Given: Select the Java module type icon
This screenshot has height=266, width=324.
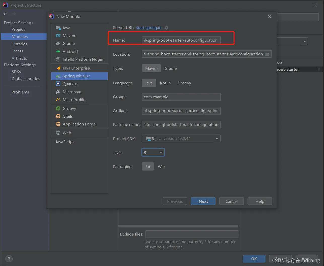Looking at the screenshot, I should [58, 28].
